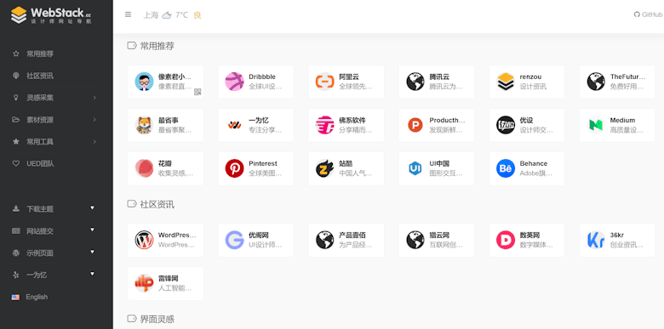Click the 阿里云 orange logo icon

click(325, 82)
